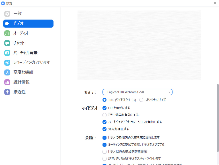The height and width of the screenshot is (165, 219).
Task: Click the Statistics bar chart icon
Action: (x=7, y=82)
